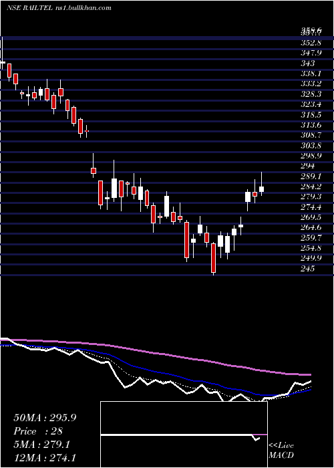
Task: Click the 50MA : 295.9 readout
Action: pos(45,418)
